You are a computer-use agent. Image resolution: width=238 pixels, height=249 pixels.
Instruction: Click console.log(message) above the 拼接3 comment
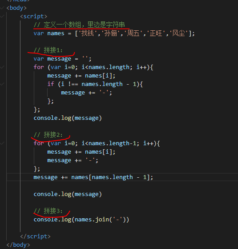tap(68, 194)
